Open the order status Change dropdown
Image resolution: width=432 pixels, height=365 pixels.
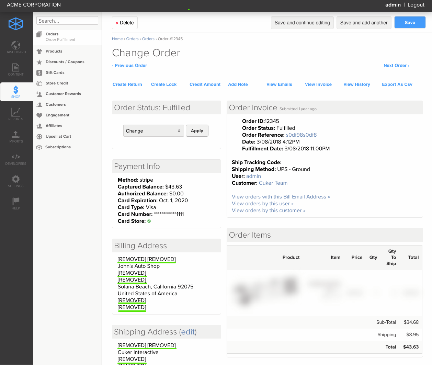[x=154, y=131]
